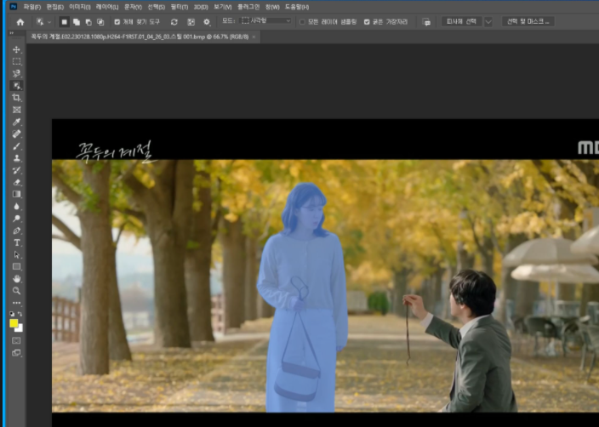The height and width of the screenshot is (427, 599).
Task: Select the Eyedropper tool
Action: coord(16,122)
